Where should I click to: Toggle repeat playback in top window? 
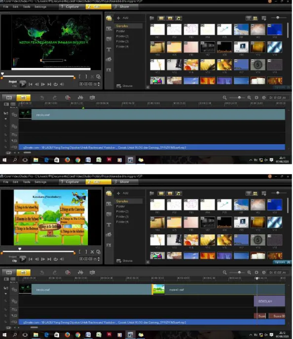56,84
